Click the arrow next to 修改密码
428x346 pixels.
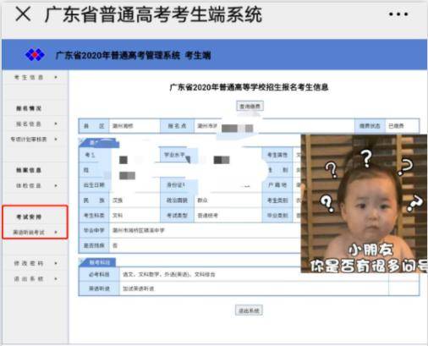point(56,263)
